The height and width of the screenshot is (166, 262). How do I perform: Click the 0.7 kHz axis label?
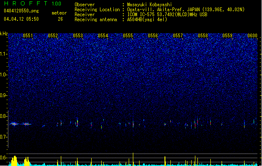click(x=3, y=137)
